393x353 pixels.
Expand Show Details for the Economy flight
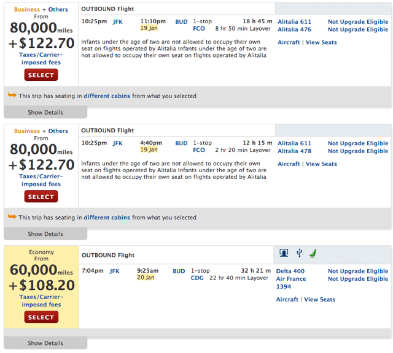pyautogui.click(x=45, y=343)
